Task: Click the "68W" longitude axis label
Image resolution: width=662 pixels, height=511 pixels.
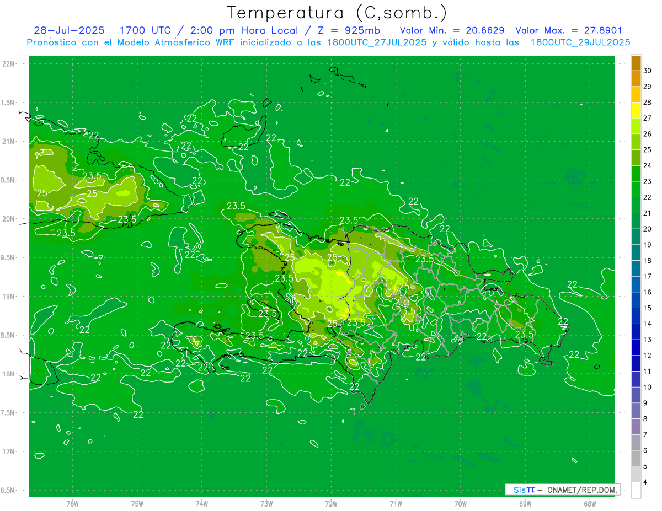Action: (590, 504)
